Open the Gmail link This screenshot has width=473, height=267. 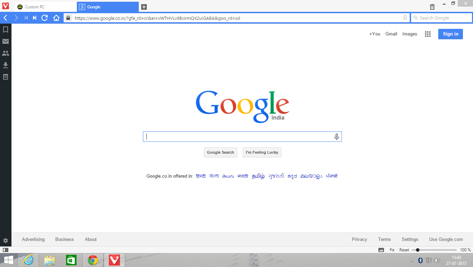tap(391, 34)
